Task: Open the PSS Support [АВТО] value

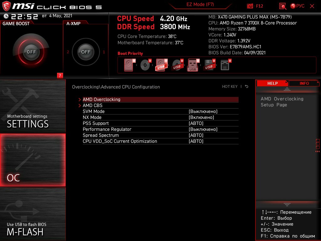Action: tap(196, 123)
